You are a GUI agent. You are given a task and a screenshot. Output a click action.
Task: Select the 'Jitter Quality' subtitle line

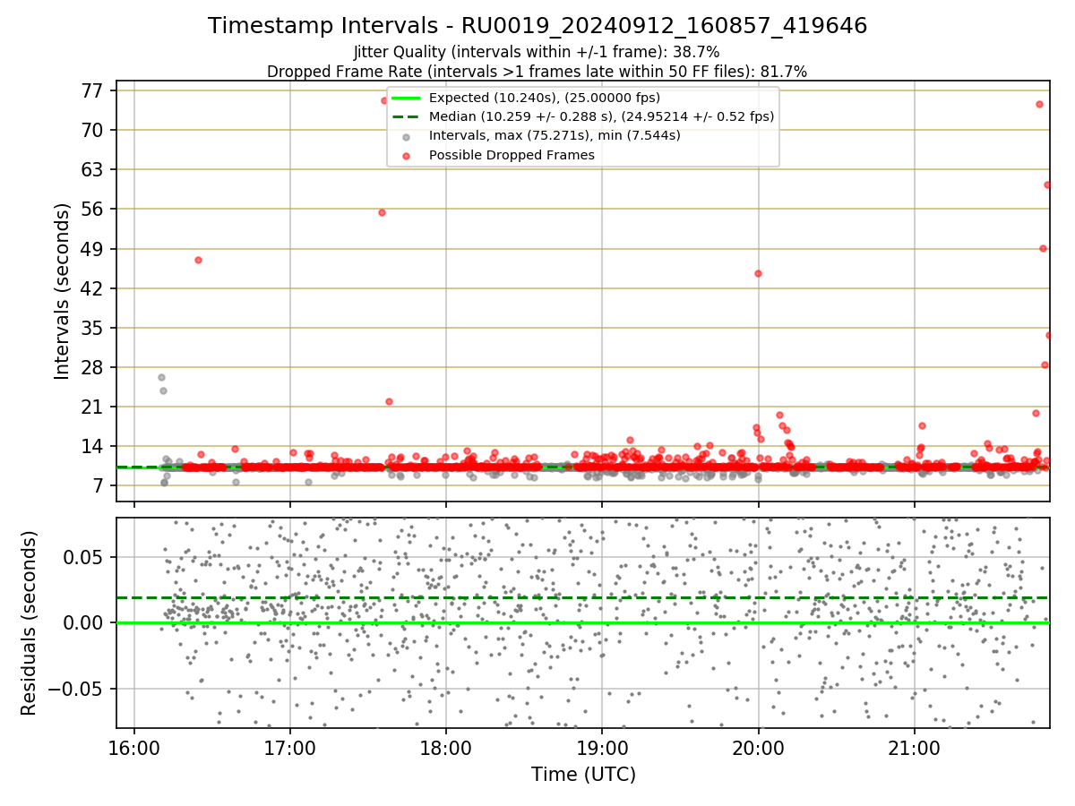pyautogui.click(x=537, y=52)
